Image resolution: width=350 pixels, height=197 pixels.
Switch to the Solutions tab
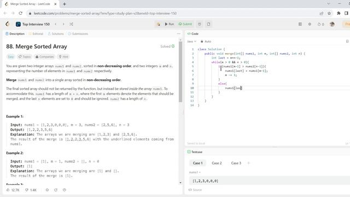pos(56,34)
